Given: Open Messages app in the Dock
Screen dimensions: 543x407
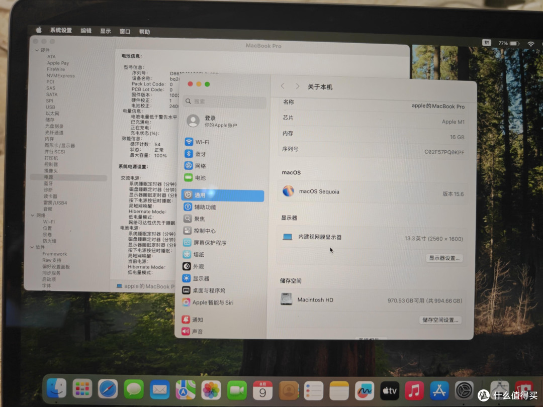Looking at the screenshot, I should pyautogui.click(x=134, y=389).
